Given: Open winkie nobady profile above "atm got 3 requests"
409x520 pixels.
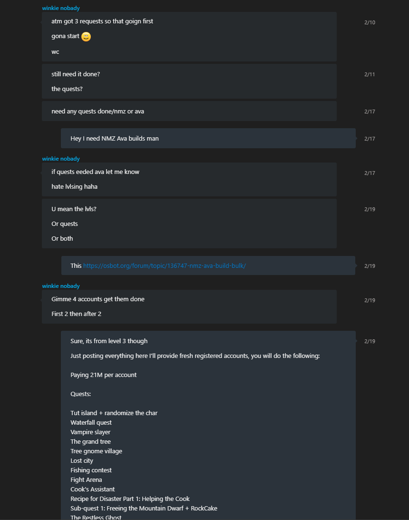Looking at the screenshot, I should coord(61,8).
